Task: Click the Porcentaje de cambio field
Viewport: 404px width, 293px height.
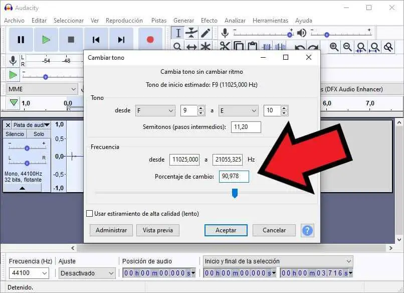Action: click(x=234, y=177)
